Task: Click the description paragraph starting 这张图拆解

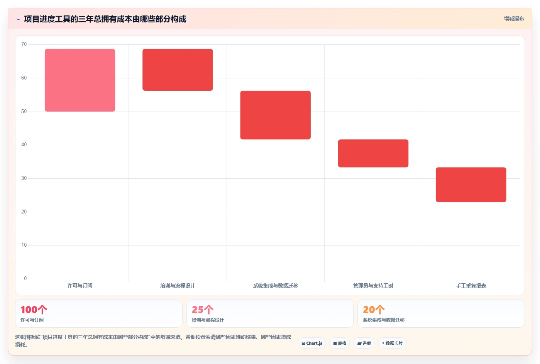Action: tap(153, 341)
